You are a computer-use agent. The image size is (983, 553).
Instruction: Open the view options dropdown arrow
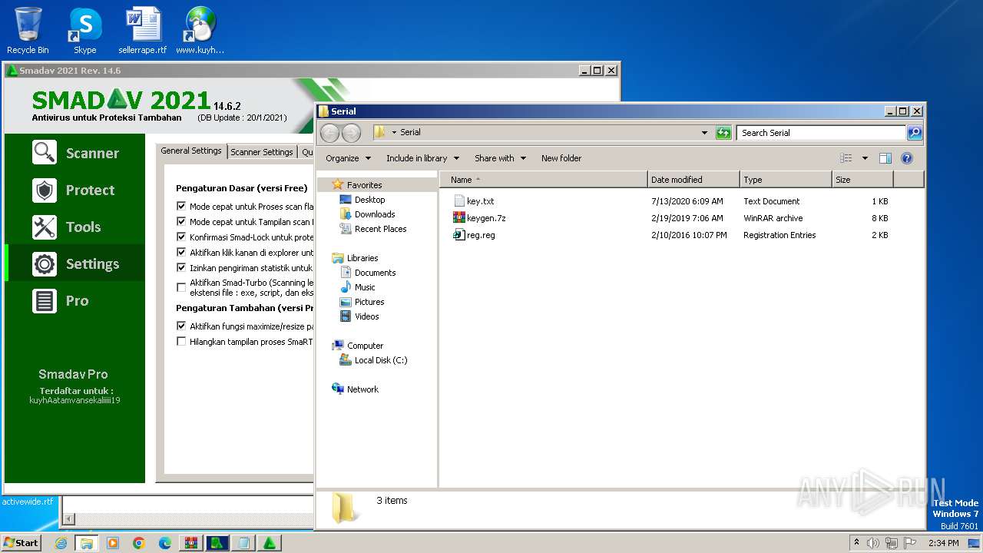[x=865, y=158]
